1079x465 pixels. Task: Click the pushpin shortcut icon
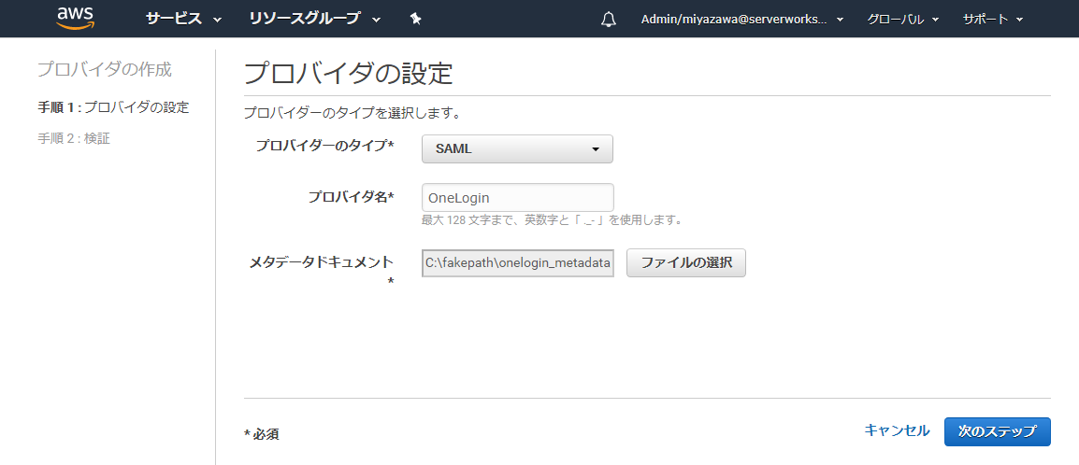[x=416, y=20]
